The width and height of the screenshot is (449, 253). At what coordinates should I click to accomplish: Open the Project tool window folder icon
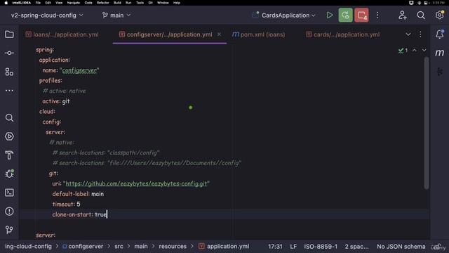9,34
